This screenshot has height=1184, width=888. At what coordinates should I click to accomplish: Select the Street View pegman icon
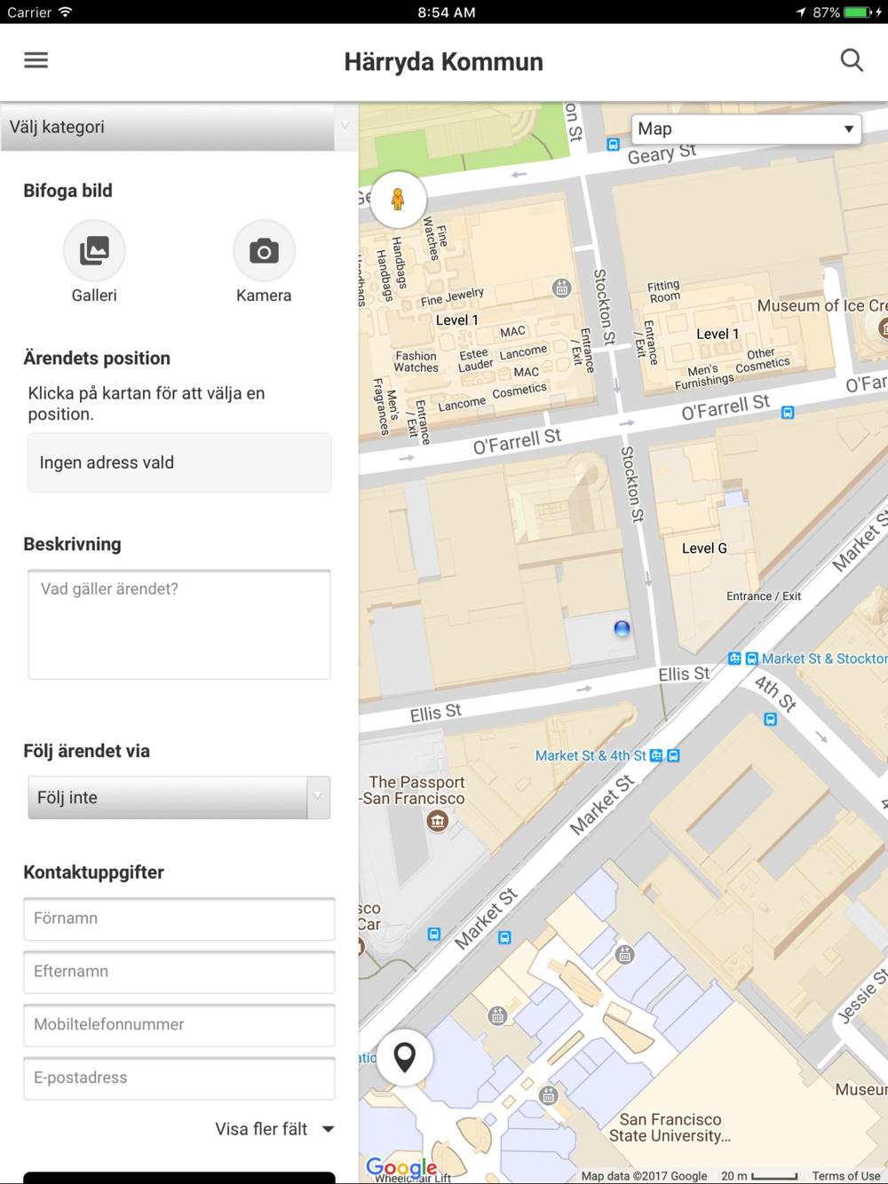pos(398,199)
